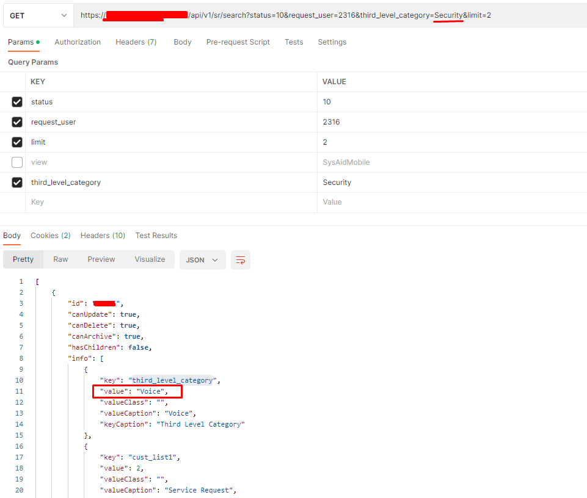Click the "valueCaption": "Voice" line

(148, 413)
